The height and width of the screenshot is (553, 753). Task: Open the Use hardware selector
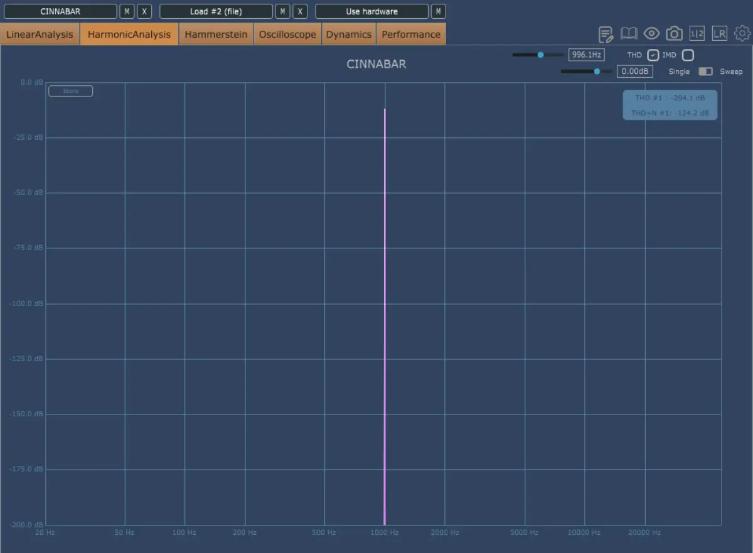[371, 11]
